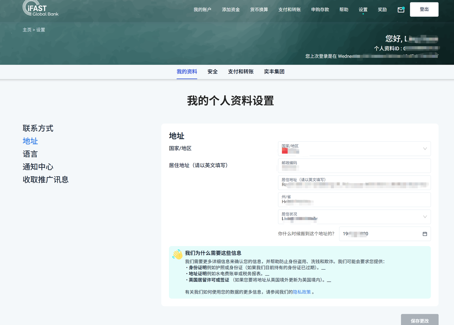Open the 隐私政策 link
Image resolution: width=454 pixels, height=325 pixels.
coord(302,292)
